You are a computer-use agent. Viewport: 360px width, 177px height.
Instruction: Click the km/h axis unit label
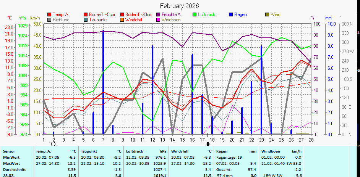point(35,18)
